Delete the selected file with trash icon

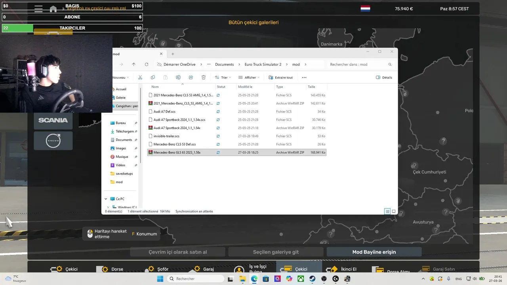[204, 78]
